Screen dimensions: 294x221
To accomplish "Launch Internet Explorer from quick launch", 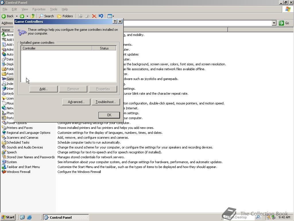I will coord(29,217).
